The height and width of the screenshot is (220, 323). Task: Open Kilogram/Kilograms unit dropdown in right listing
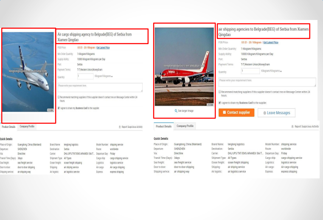coord(281,71)
